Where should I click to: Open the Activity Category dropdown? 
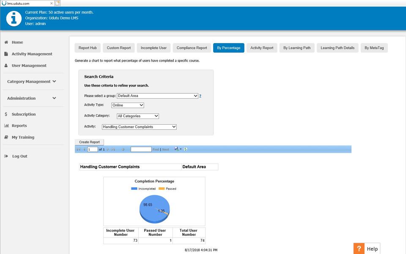[138, 116]
